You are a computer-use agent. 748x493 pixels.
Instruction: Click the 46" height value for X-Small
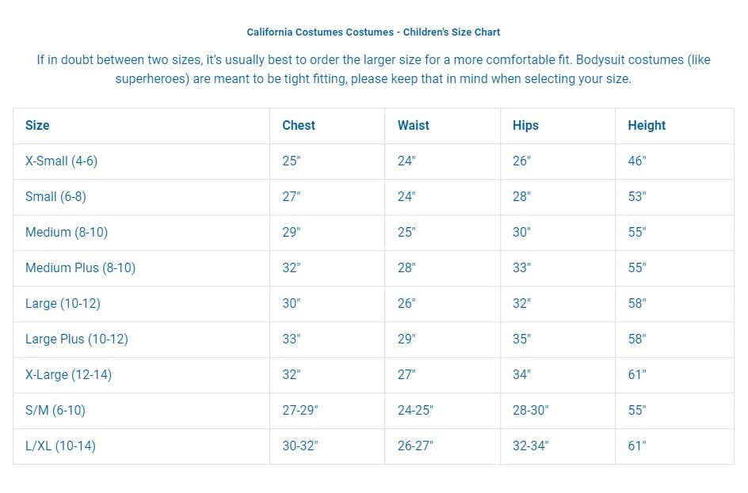click(637, 161)
